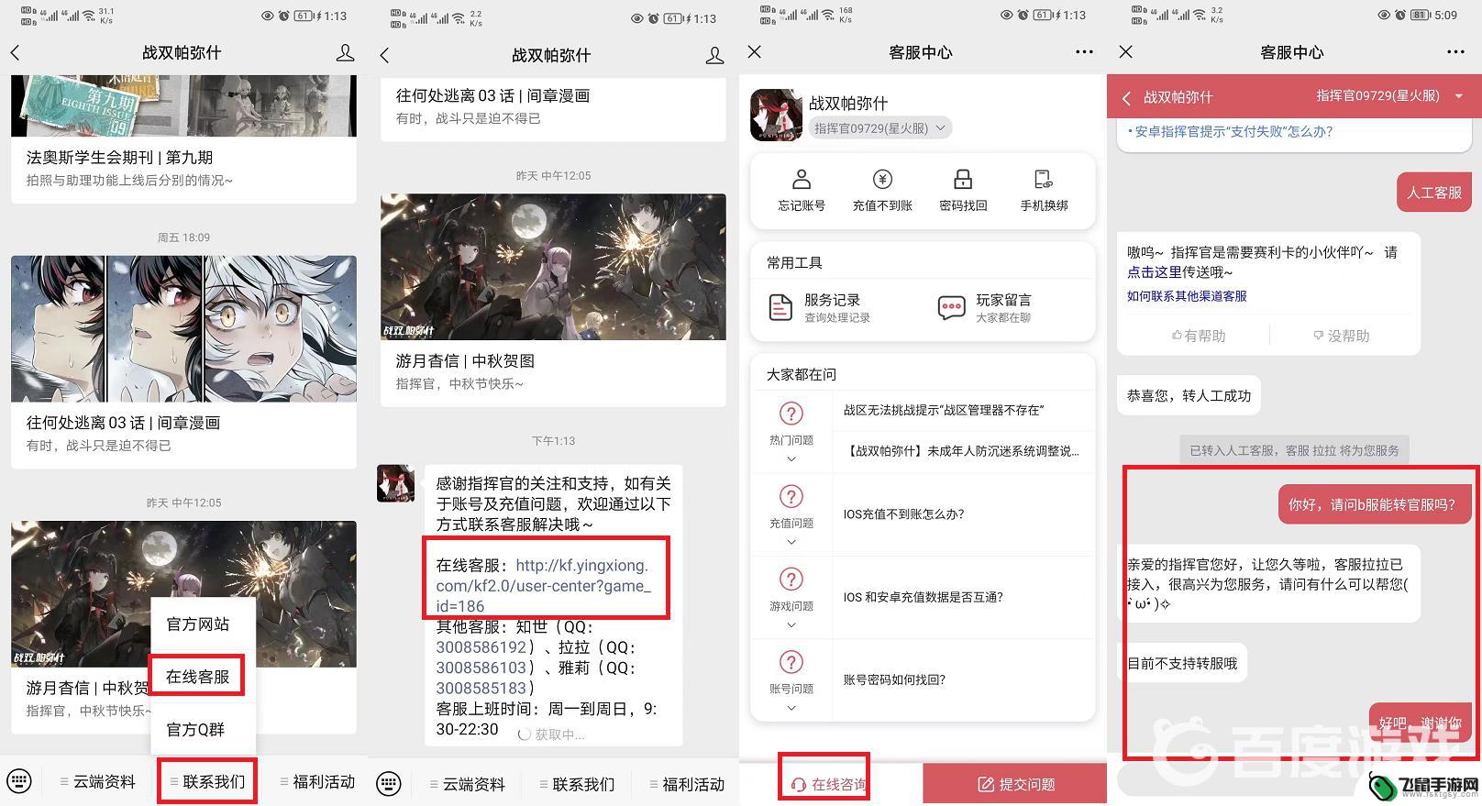The width and height of the screenshot is (1482, 806).
Task: Open 忘记账号 shortcut
Action: (802, 191)
